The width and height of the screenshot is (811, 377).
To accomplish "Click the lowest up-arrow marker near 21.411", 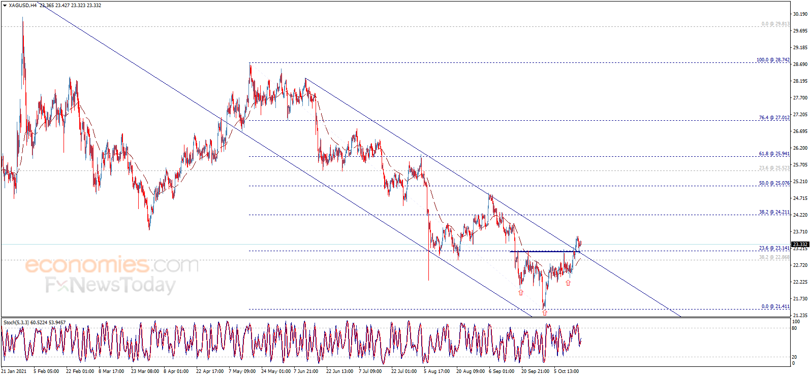I will (545, 313).
